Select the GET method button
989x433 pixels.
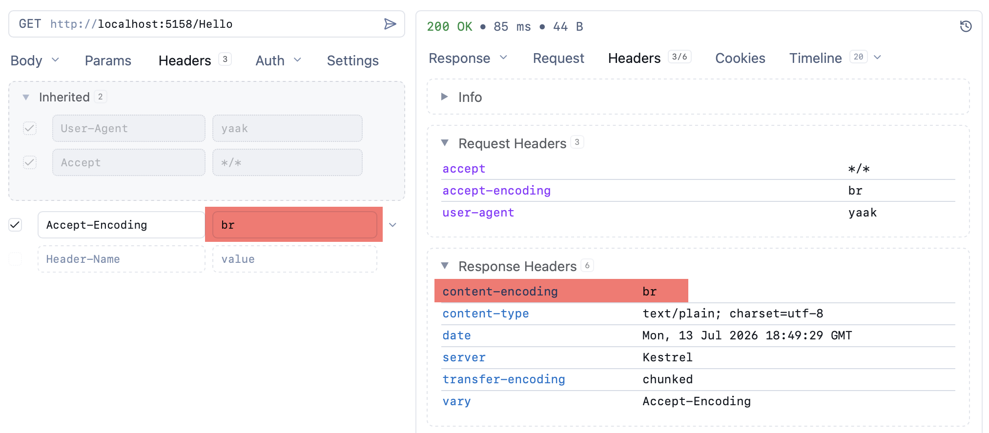tap(30, 24)
